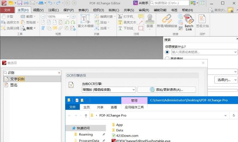Image resolution: width=238 pixels, height=142 pixels.
Task: Click the Undo arrow icon
Action: click(50, 3)
